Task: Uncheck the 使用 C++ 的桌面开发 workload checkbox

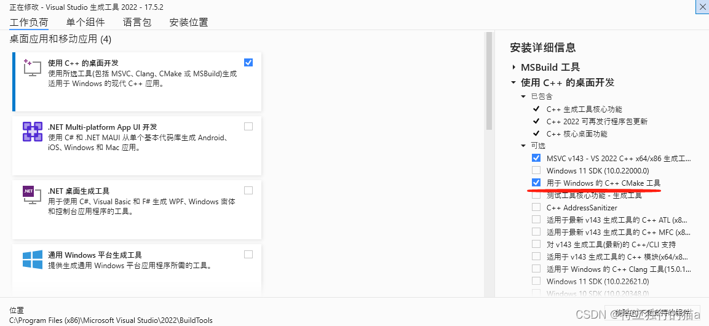Action: 248,62
